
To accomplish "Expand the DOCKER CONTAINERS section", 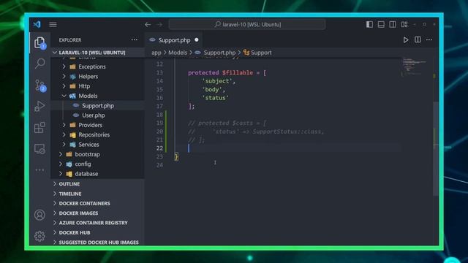I will [97, 203].
